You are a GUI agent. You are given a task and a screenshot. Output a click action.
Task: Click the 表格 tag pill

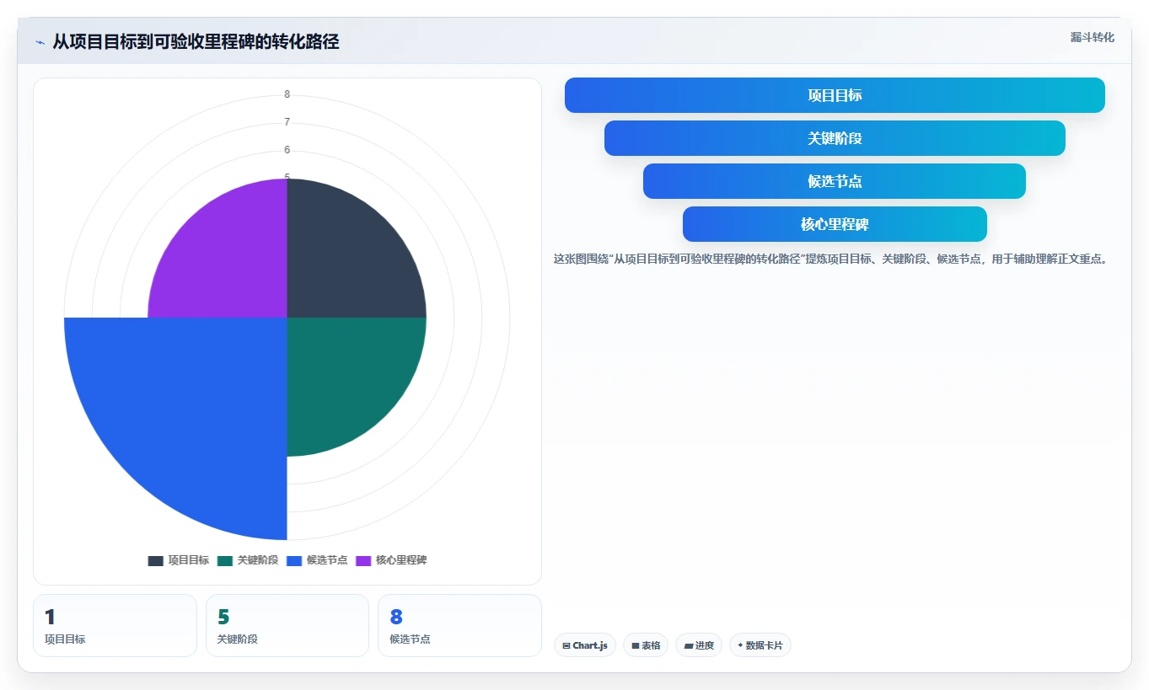(x=646, y=645)
